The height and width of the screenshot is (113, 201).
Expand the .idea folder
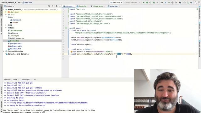[x=6, y=15]
